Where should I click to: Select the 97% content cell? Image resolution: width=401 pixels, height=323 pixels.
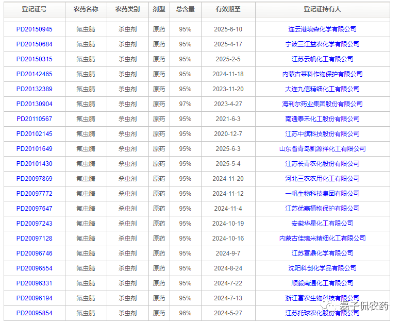[185, 104]
